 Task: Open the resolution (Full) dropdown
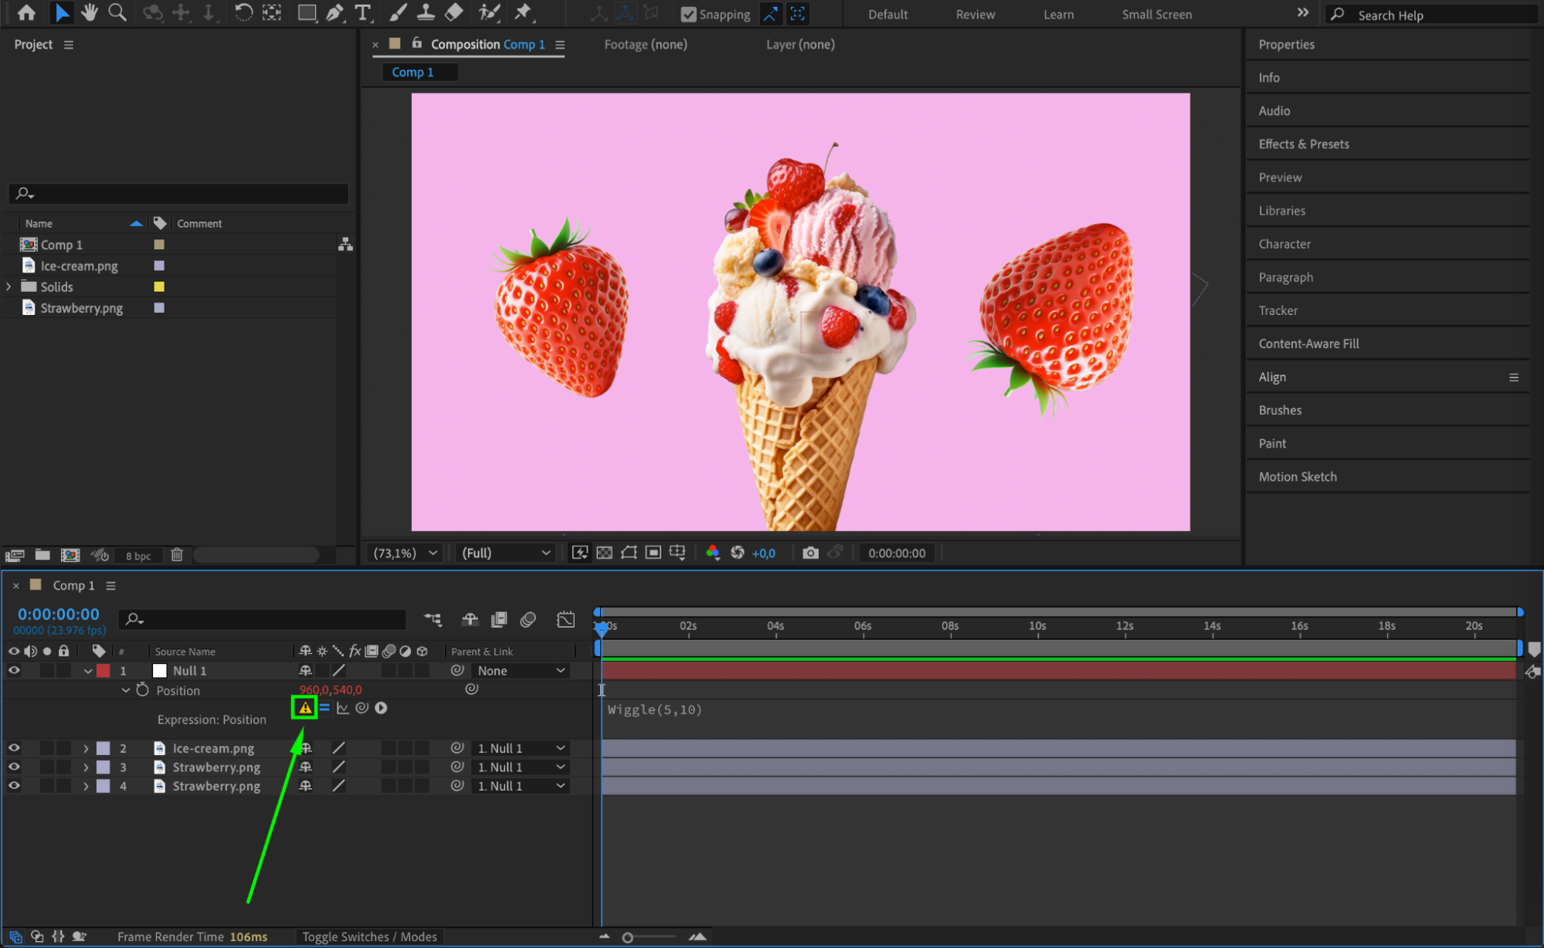(x=506, y=553)
